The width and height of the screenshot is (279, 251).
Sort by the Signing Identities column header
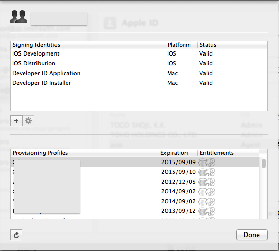click(88, 45)
